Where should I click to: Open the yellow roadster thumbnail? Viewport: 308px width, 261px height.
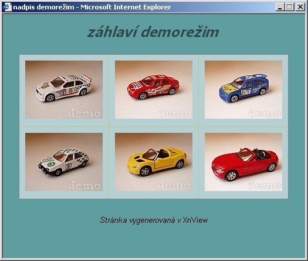pyautogui.click(x=154, y=162)
